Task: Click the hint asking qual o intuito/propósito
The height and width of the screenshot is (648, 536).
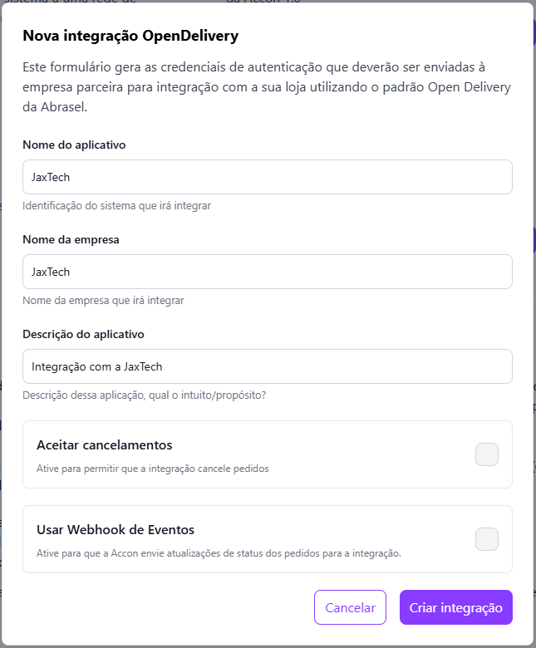Action: [145, 395]
